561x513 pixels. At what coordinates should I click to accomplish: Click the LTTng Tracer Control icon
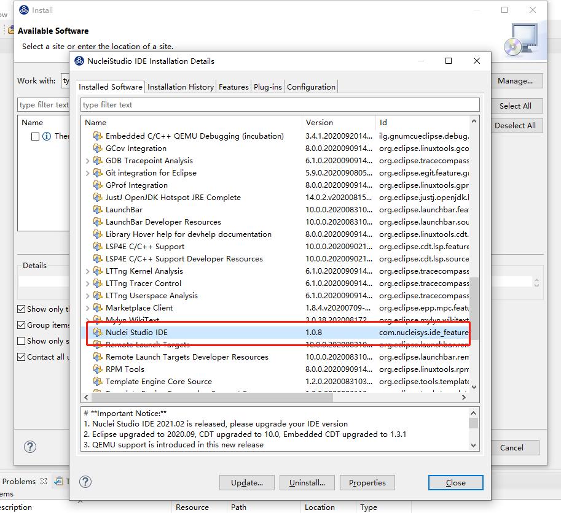pyautogui.click(x=98, y=283)
